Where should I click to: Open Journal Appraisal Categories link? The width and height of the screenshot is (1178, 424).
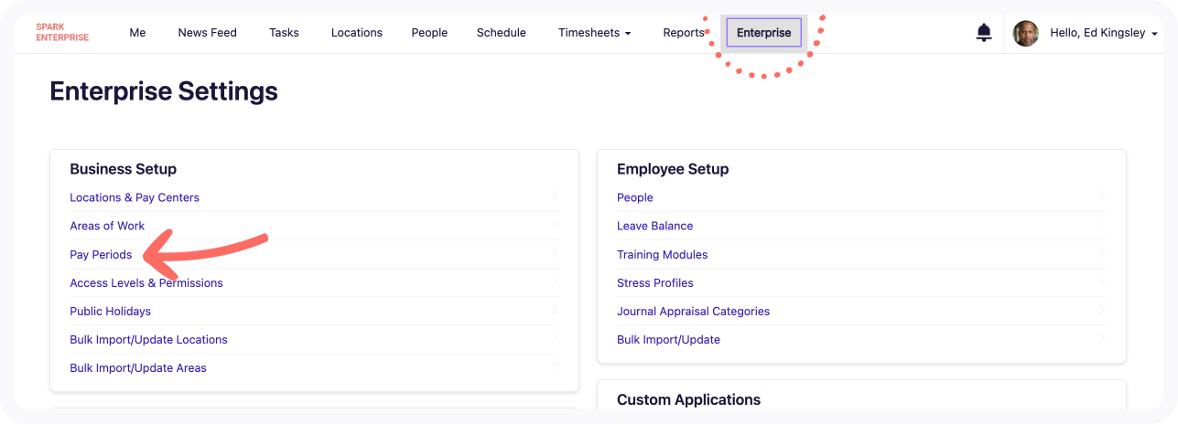(x=693, y=311)
